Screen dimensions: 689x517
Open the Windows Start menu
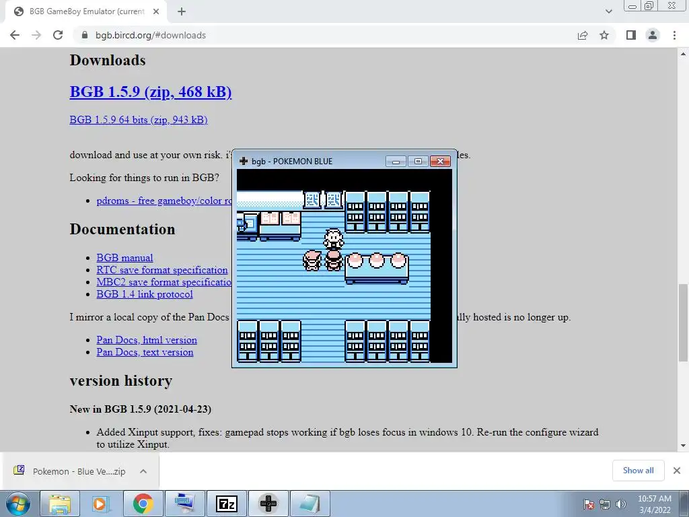click(18, 504)
